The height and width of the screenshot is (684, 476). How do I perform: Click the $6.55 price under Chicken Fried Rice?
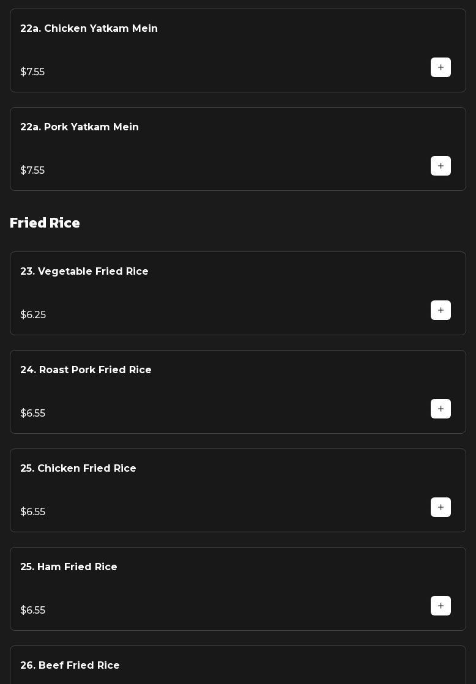point(32,512)
